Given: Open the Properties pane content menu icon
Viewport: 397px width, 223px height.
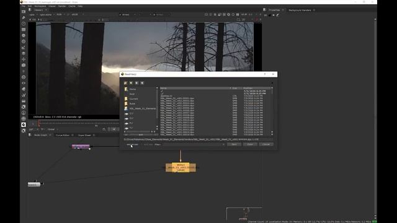Looking at the screenshot, I should [265, 10].
